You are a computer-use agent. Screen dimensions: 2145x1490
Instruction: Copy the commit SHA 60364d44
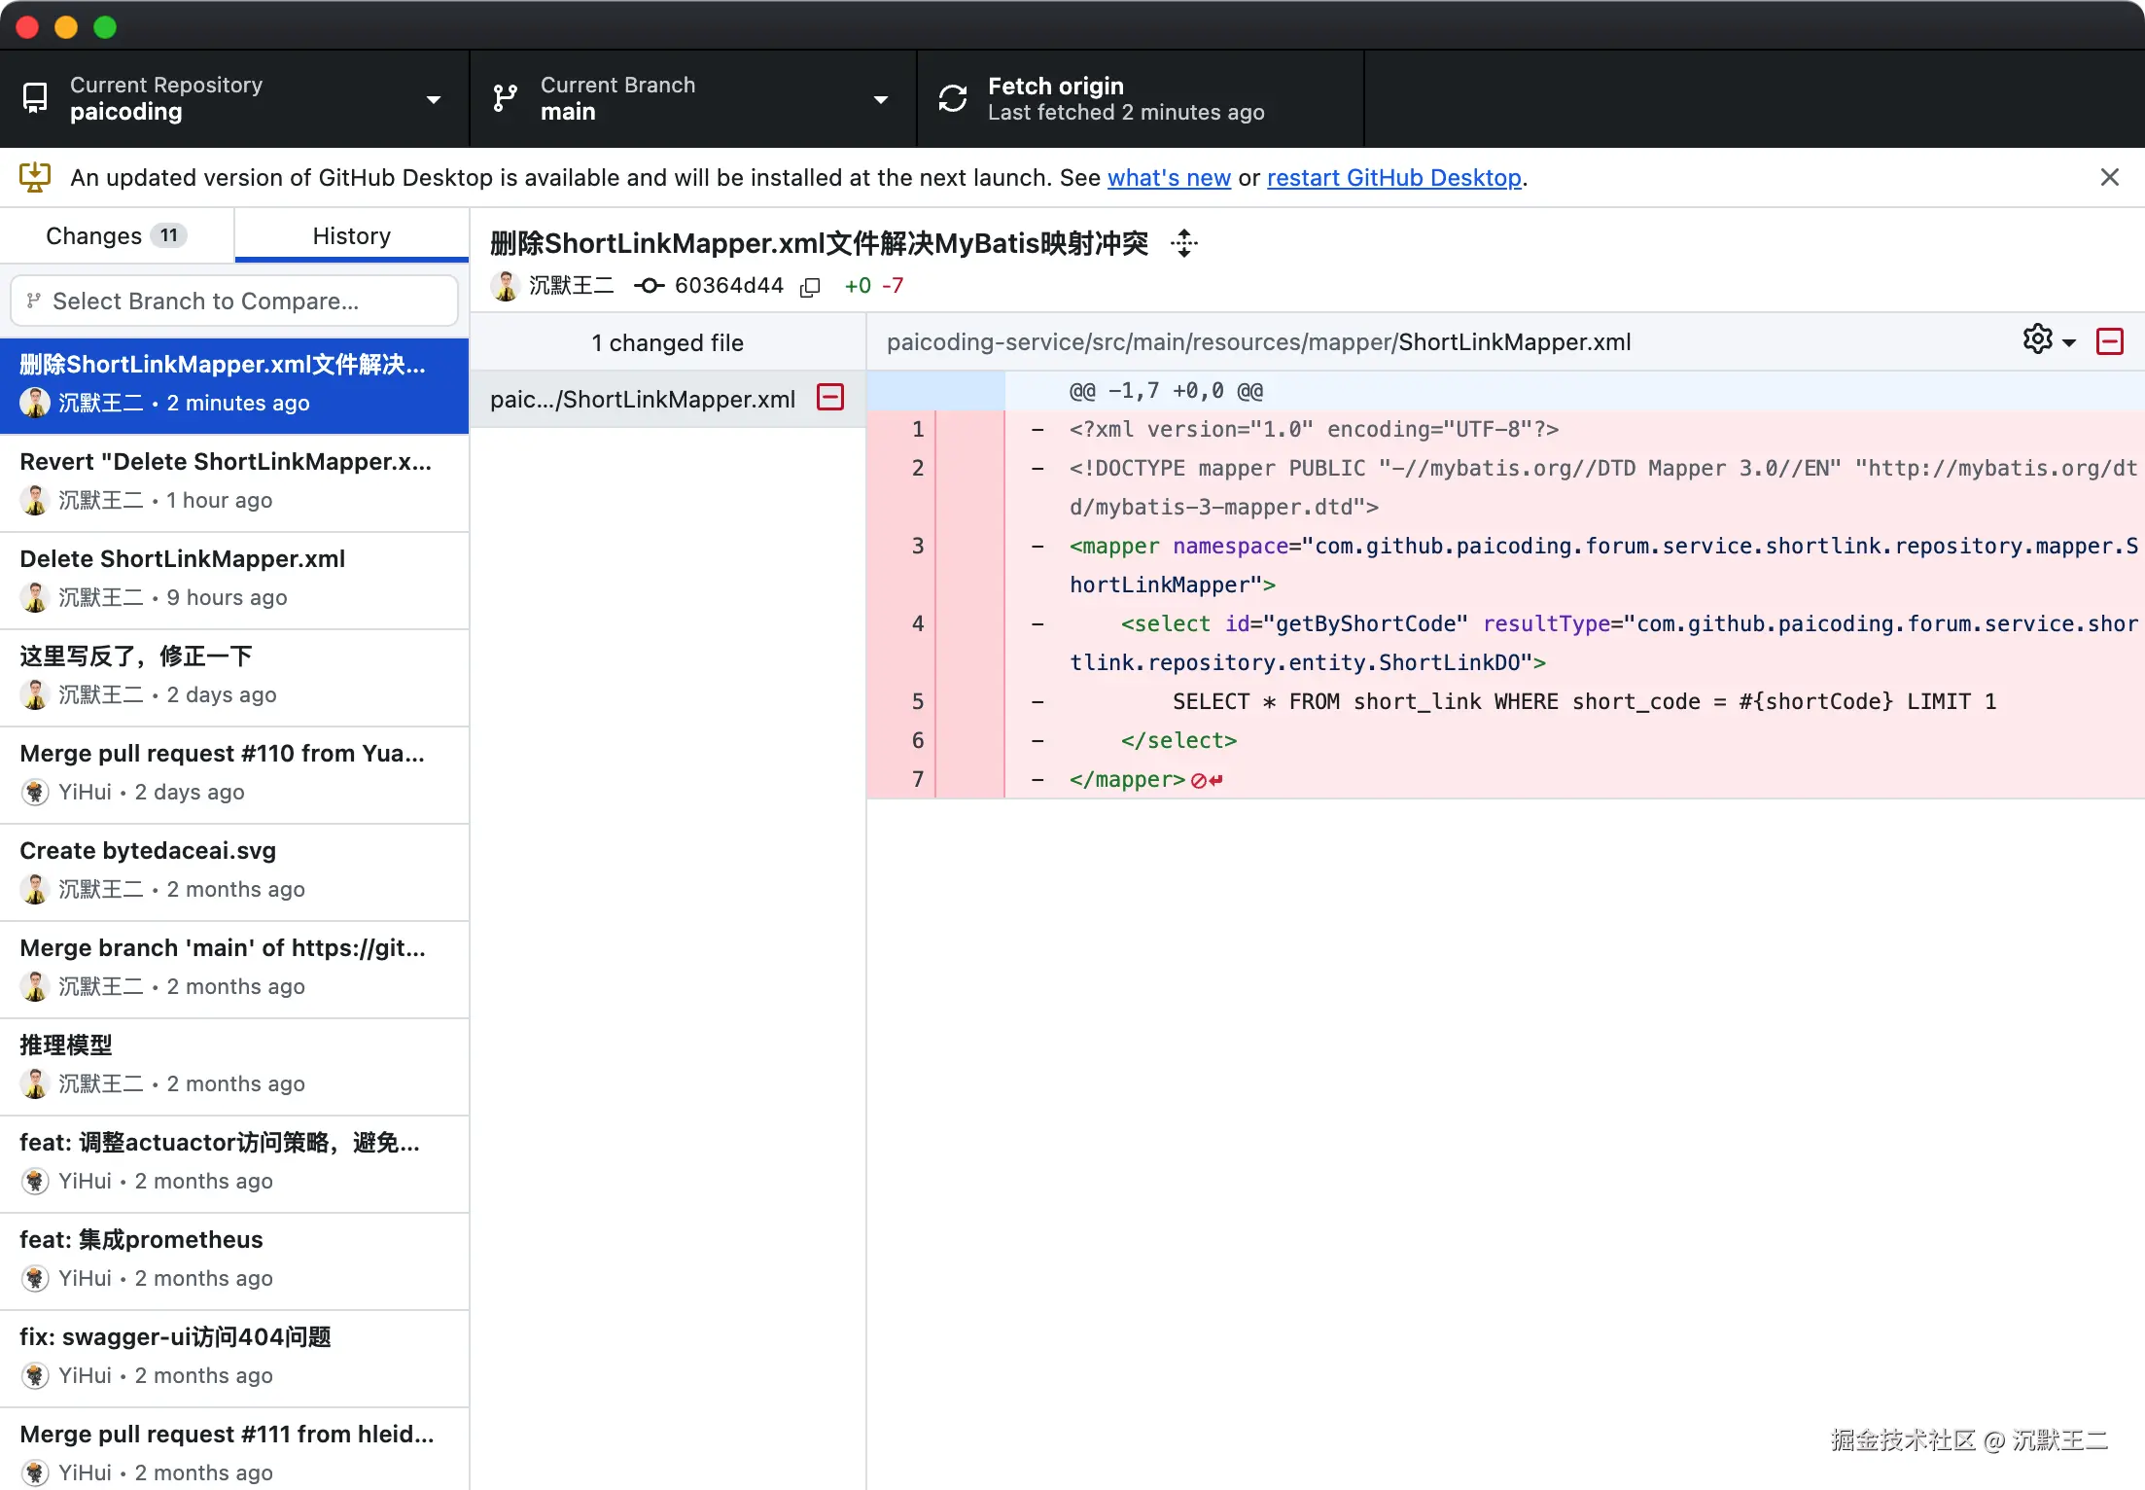(810, 287)
